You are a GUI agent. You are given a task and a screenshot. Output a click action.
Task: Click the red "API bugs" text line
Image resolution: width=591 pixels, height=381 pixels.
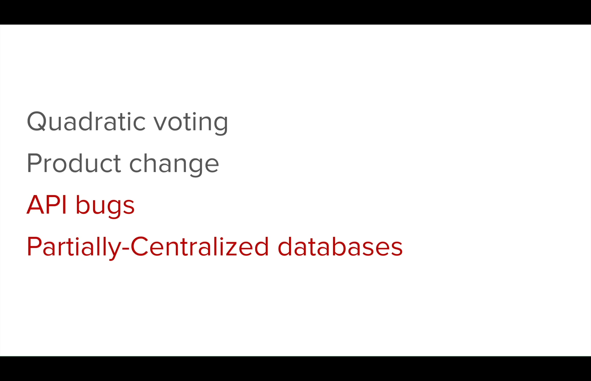tap(81, 206)
